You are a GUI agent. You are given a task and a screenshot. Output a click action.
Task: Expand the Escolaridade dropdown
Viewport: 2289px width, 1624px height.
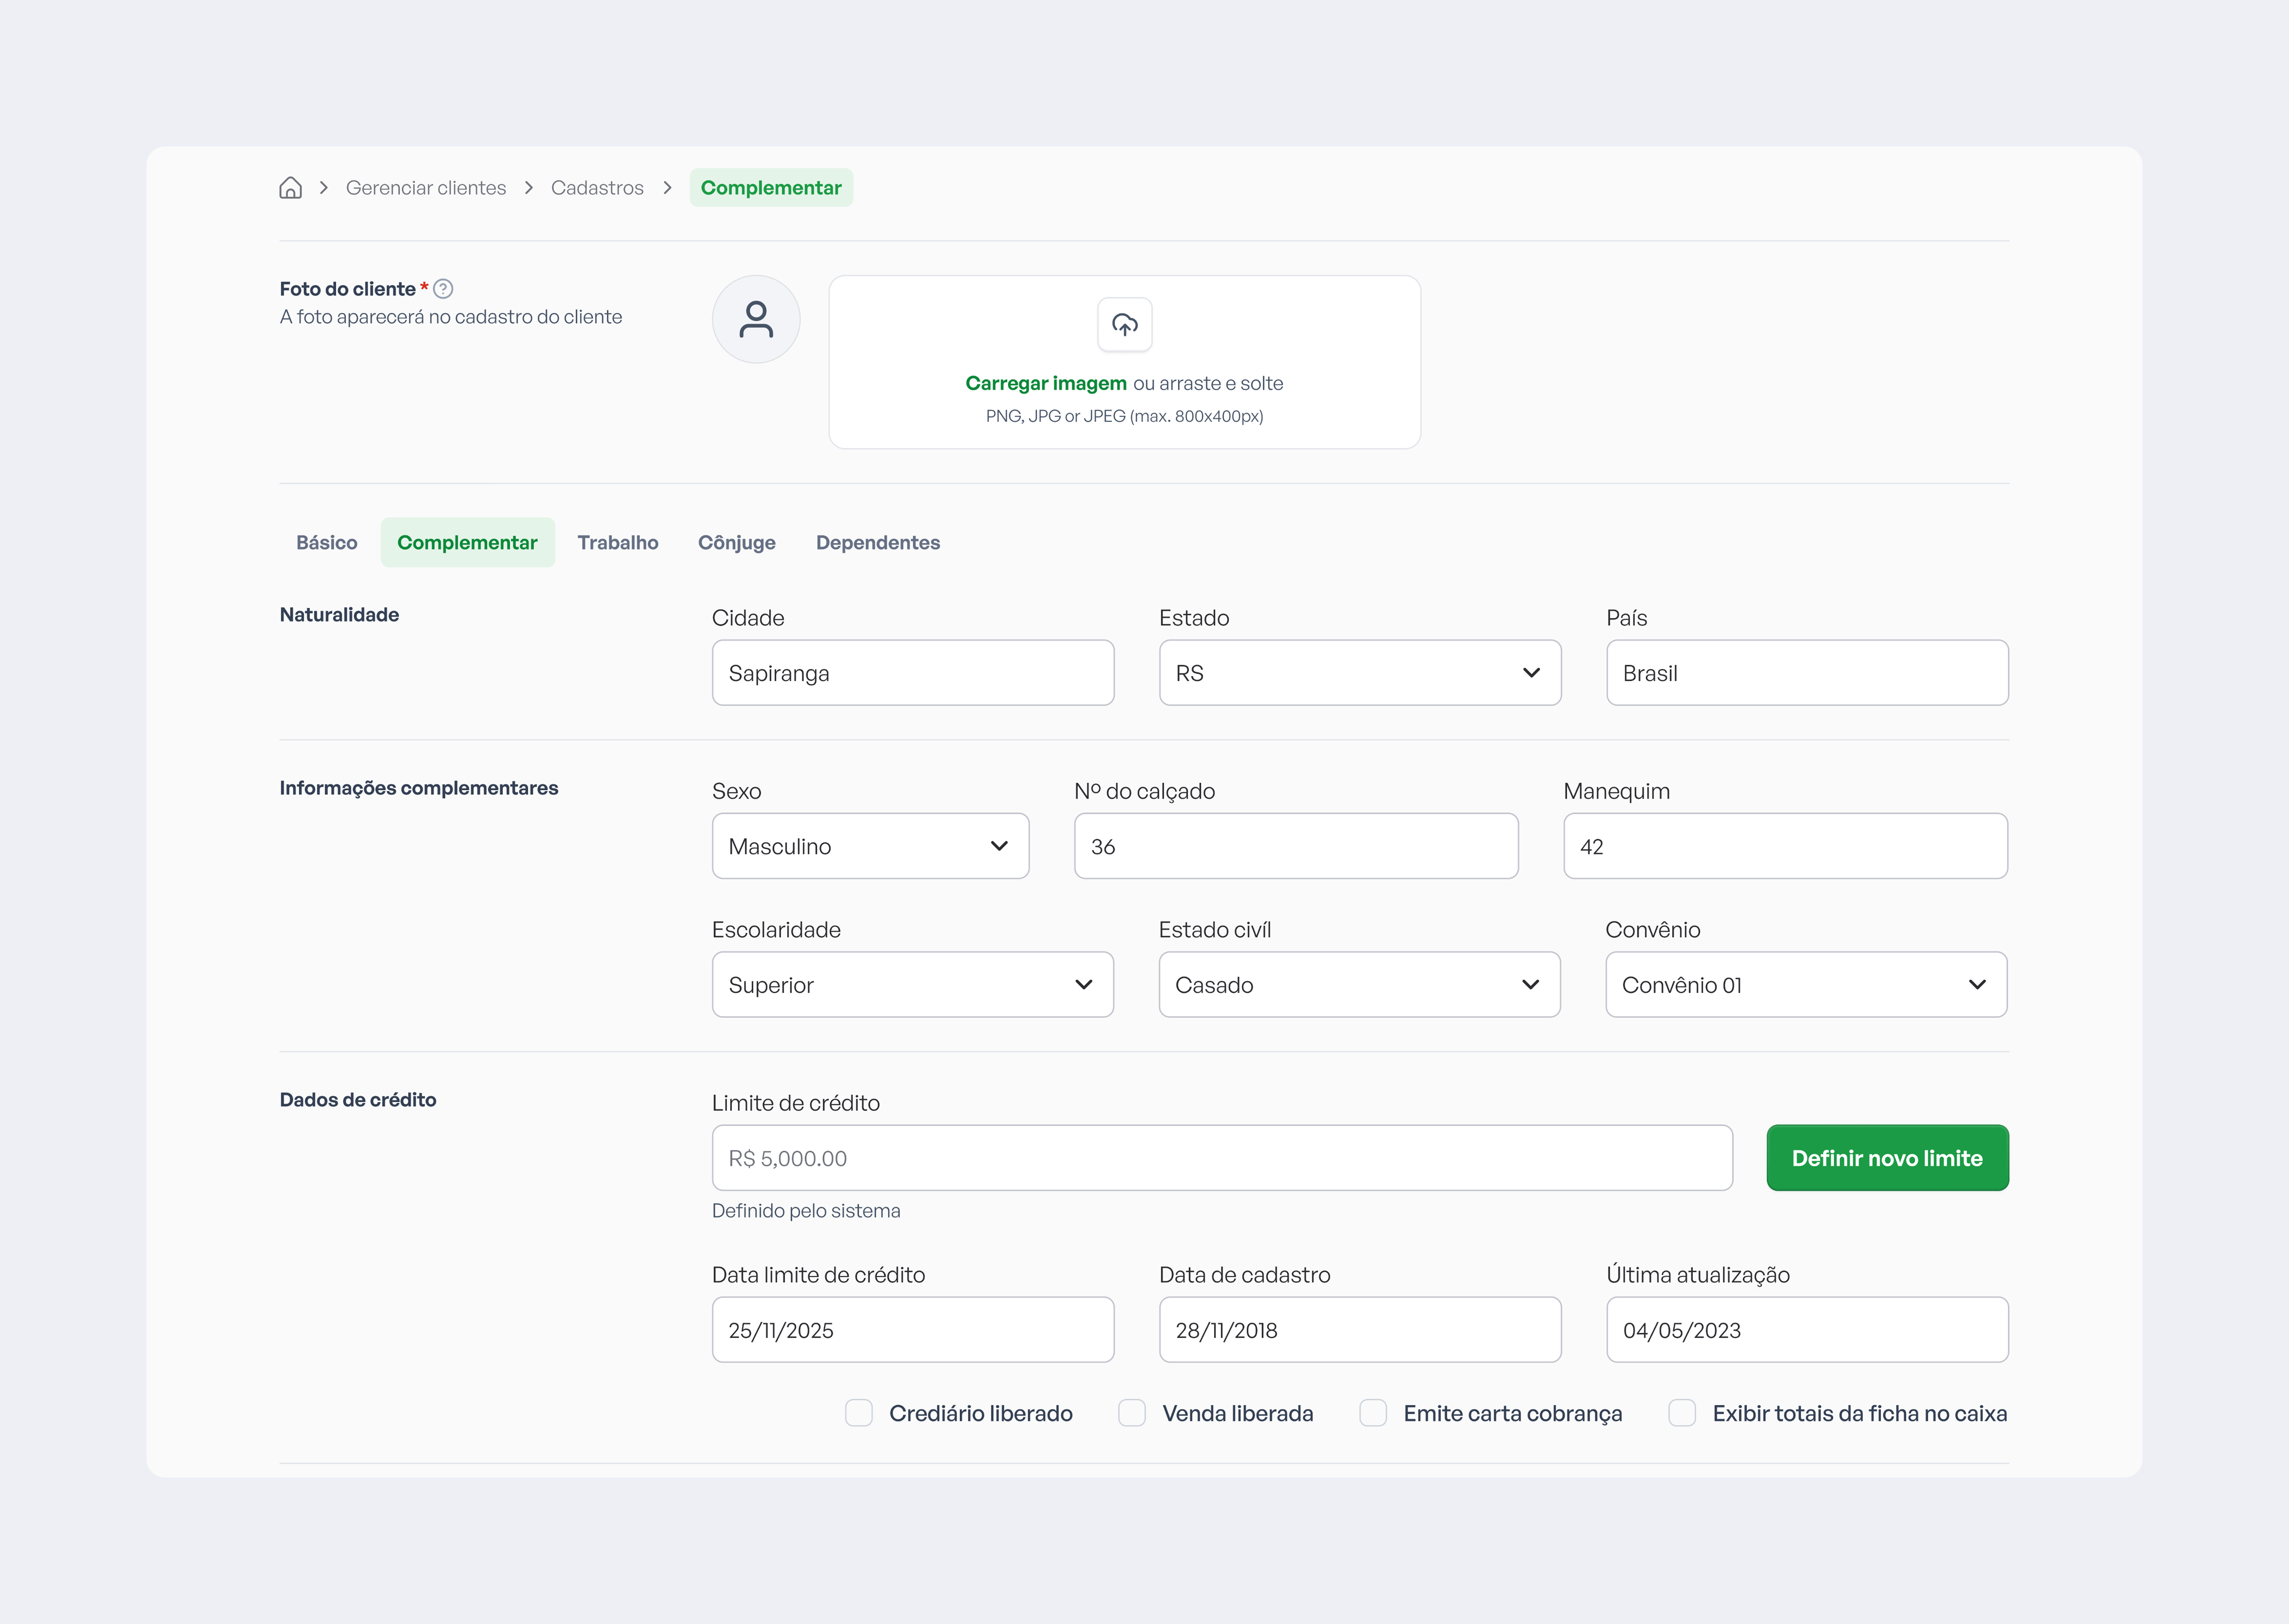pyautogui.click(x=913, y=985)
